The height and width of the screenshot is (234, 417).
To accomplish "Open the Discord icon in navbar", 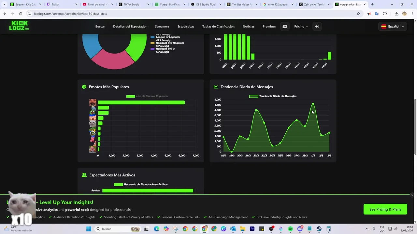I will pos(285,26).
